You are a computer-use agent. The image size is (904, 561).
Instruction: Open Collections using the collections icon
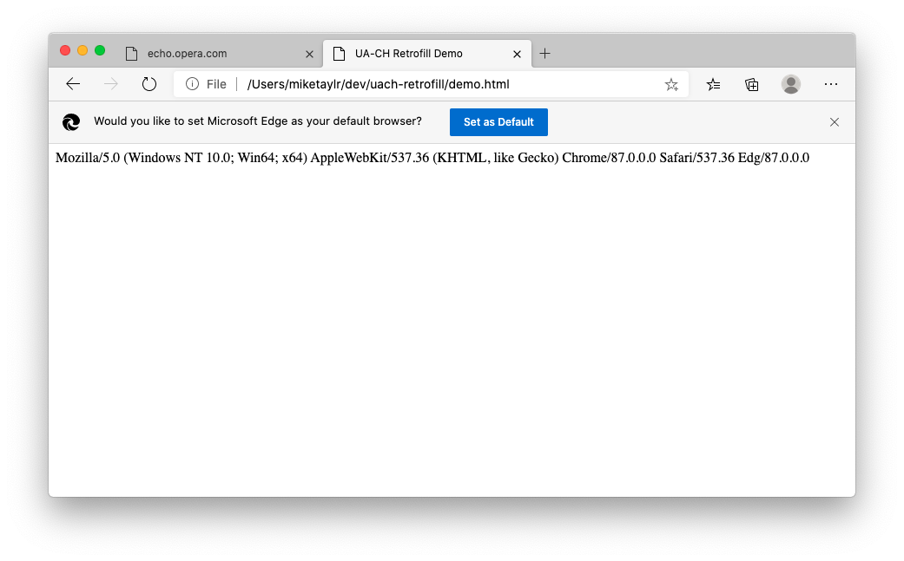752,84
